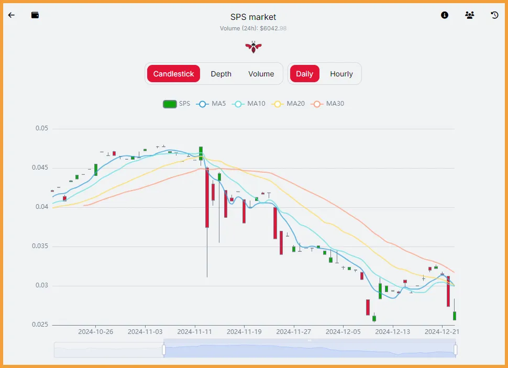The height and width of the screenshot is (368, 508).
Task: Click the red bee logo
Action: point(253,47)
